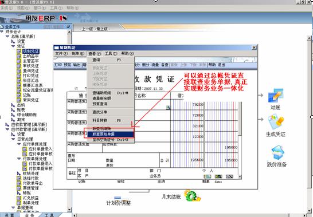
Task: Open the 工具(T) menu in voucher window
Action: pyautogui.click(x=111, y=53)
